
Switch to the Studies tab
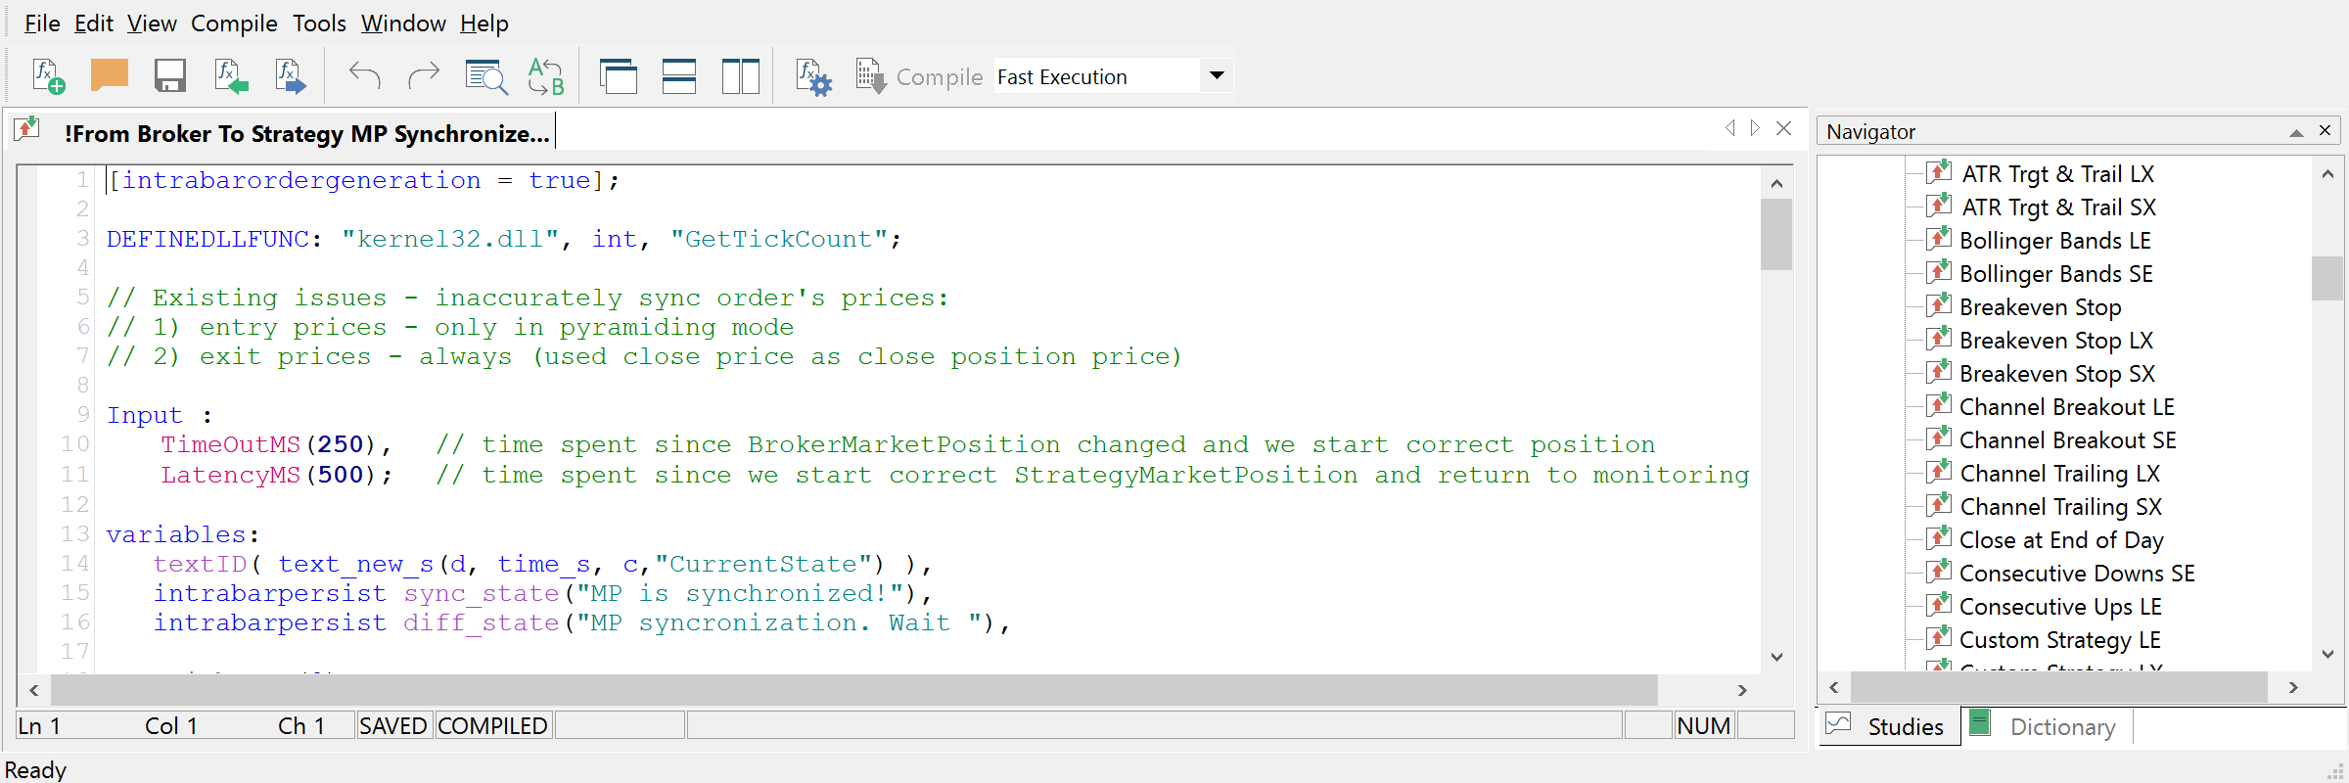[1890, 726]
